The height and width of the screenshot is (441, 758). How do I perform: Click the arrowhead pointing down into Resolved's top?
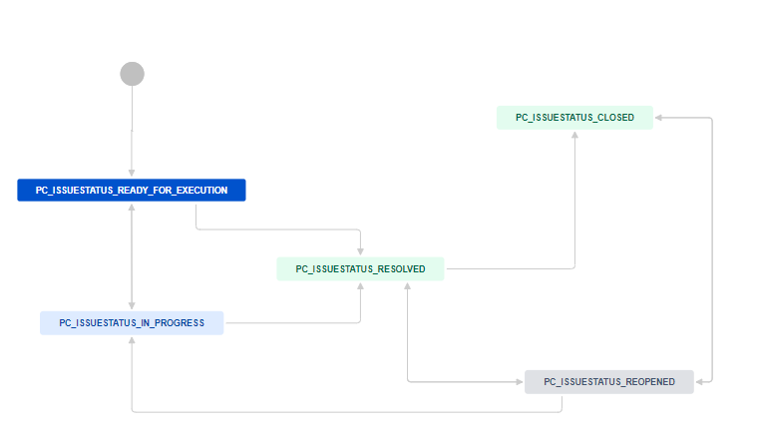click(x=360, y=250)
